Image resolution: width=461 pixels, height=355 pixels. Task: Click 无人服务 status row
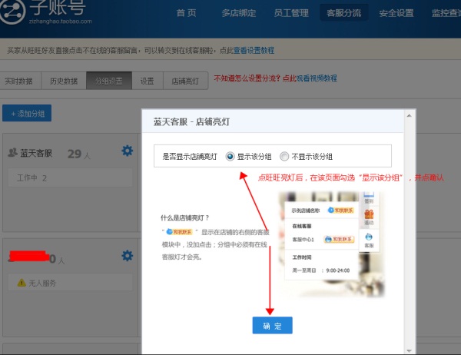pyautogui.click(x=70, y=283)
